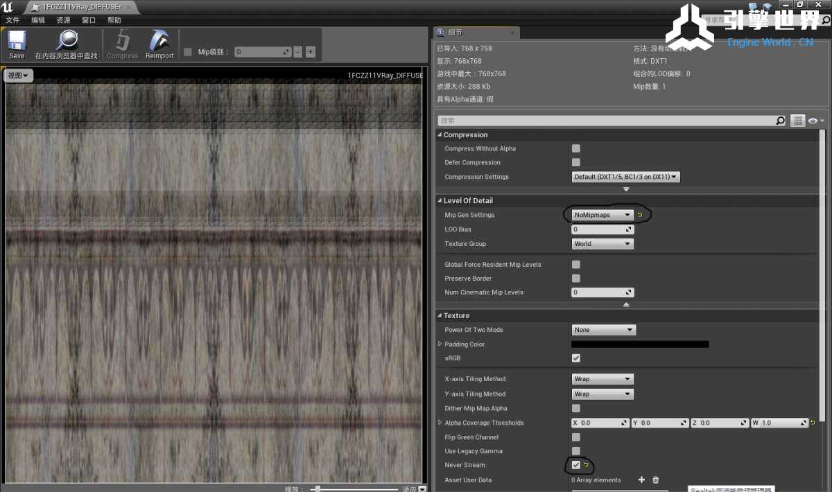The width and height of the screenshot is (832, 492).
Task: Open the 窗口 menu
Action: [x=89, y=21]
